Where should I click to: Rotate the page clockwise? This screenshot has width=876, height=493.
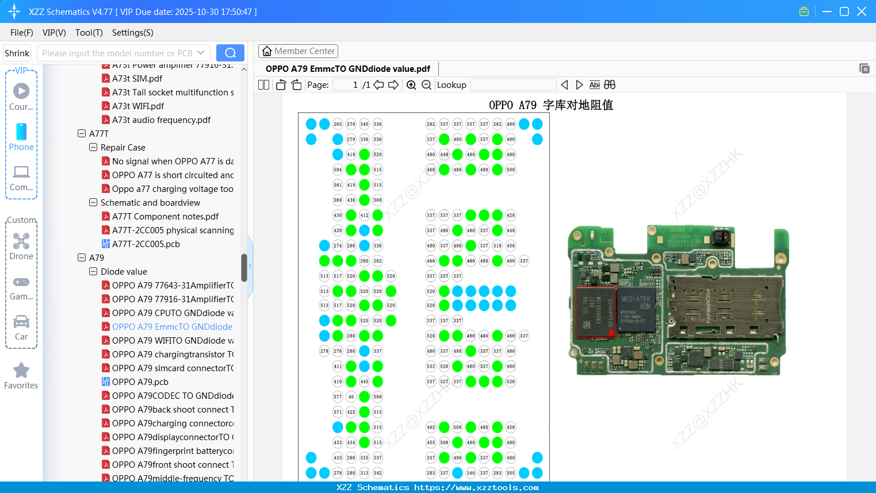click(x=296, y=85)
